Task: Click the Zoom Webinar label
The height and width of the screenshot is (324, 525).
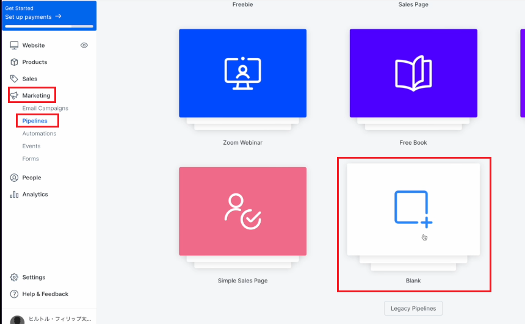Action: tap(243, 143)
